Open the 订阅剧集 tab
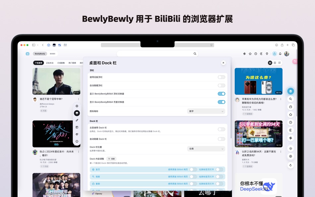This screenshot has width=315, height=197. tap(61, 63)
